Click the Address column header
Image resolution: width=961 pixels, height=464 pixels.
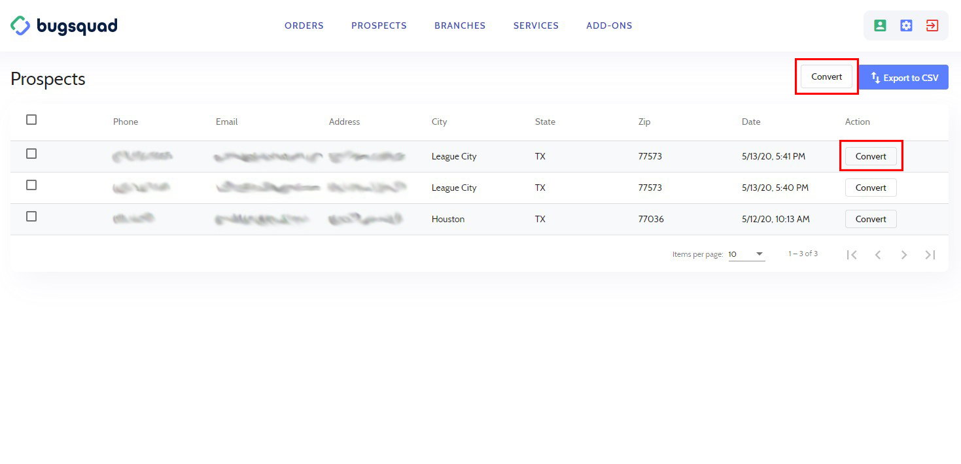345,122
